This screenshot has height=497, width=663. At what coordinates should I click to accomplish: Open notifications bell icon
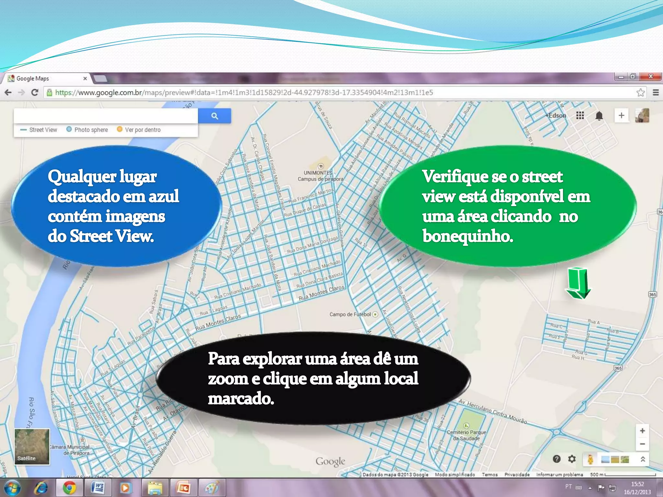[599, 116]
